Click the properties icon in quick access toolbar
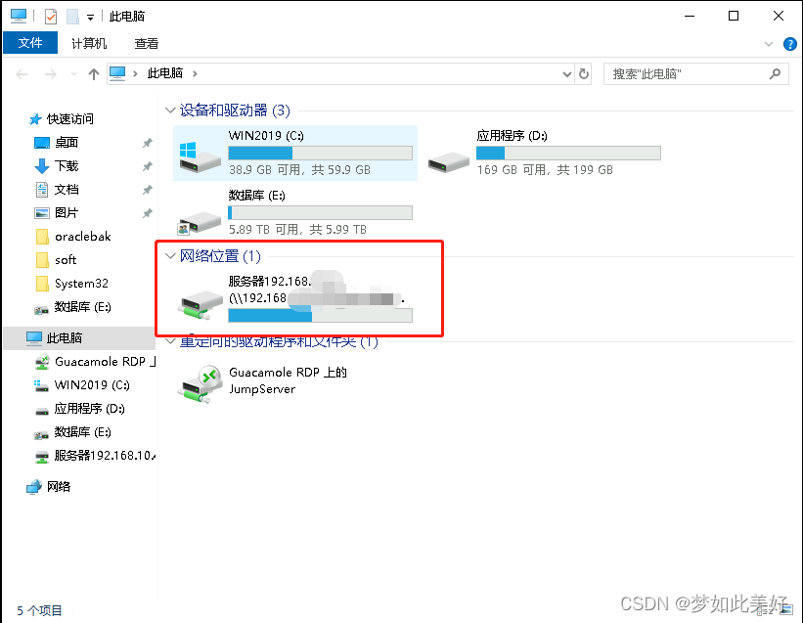 coord(51,17)
